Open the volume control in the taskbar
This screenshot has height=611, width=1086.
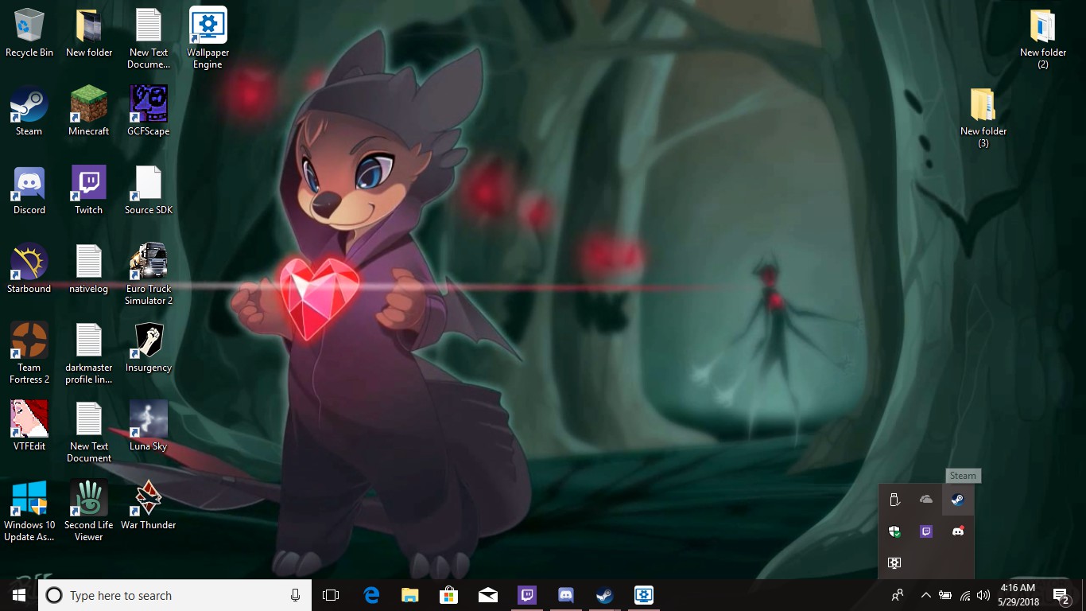[x=983, y=595]
